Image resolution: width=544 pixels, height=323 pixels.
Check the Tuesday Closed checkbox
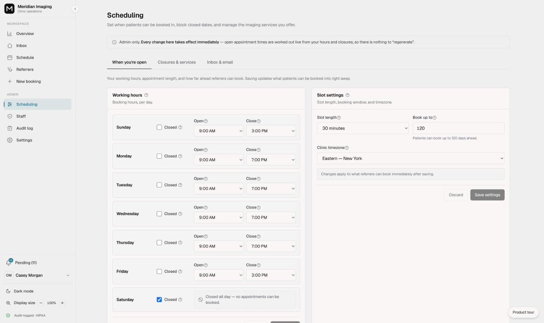coord(159,185)
